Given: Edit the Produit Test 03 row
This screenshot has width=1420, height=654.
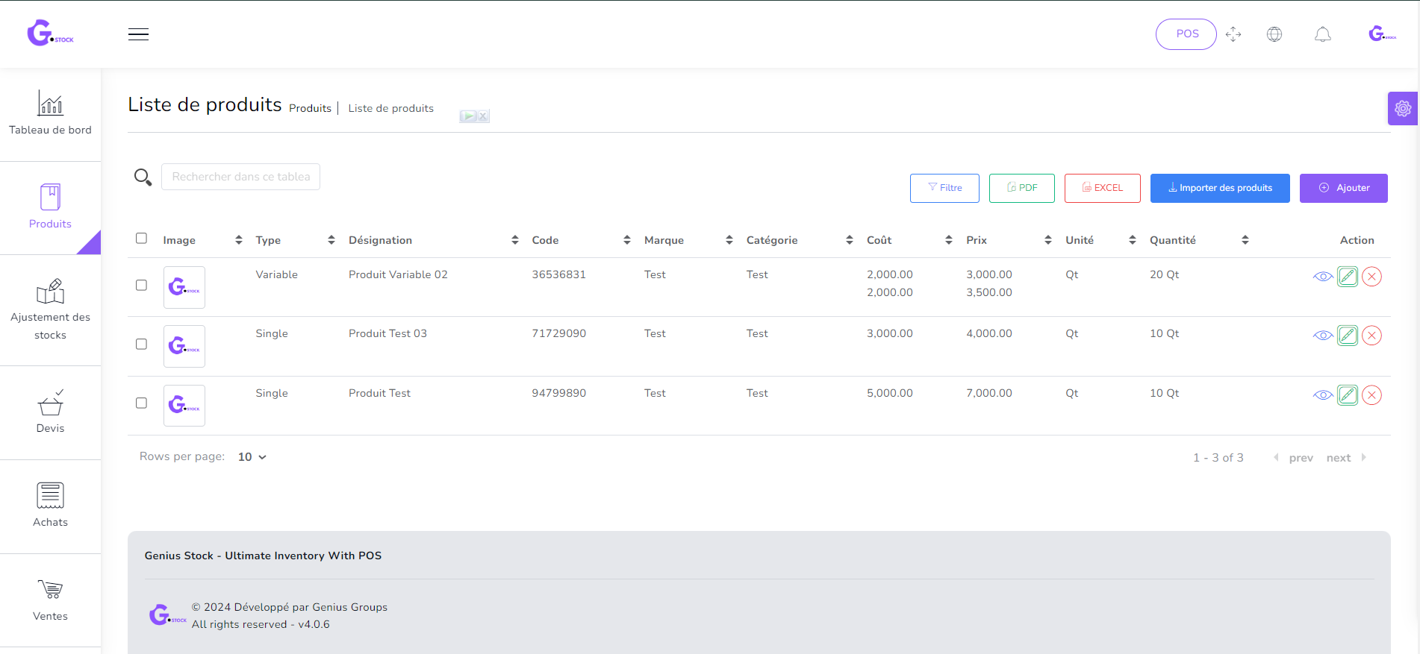Looking at the screenshot, I should (1347, 336).
